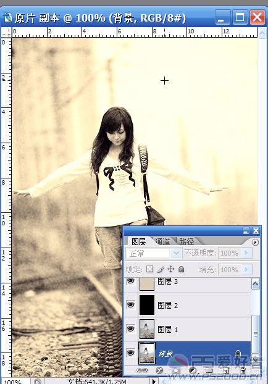Image resolution: width=268 pixels, height=384 pixels.
Task: Toggle visibility of 背景 layer
Action: pyautogui.click(x=130, y=353)
